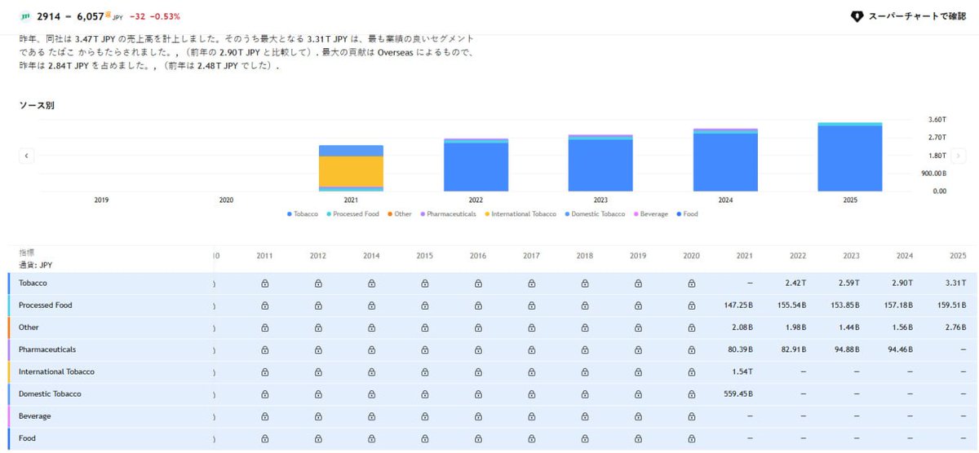Screen dimensions: 979x453
Task: Click the ticker symbol 2914 in the header
Action: click(47, 16)
